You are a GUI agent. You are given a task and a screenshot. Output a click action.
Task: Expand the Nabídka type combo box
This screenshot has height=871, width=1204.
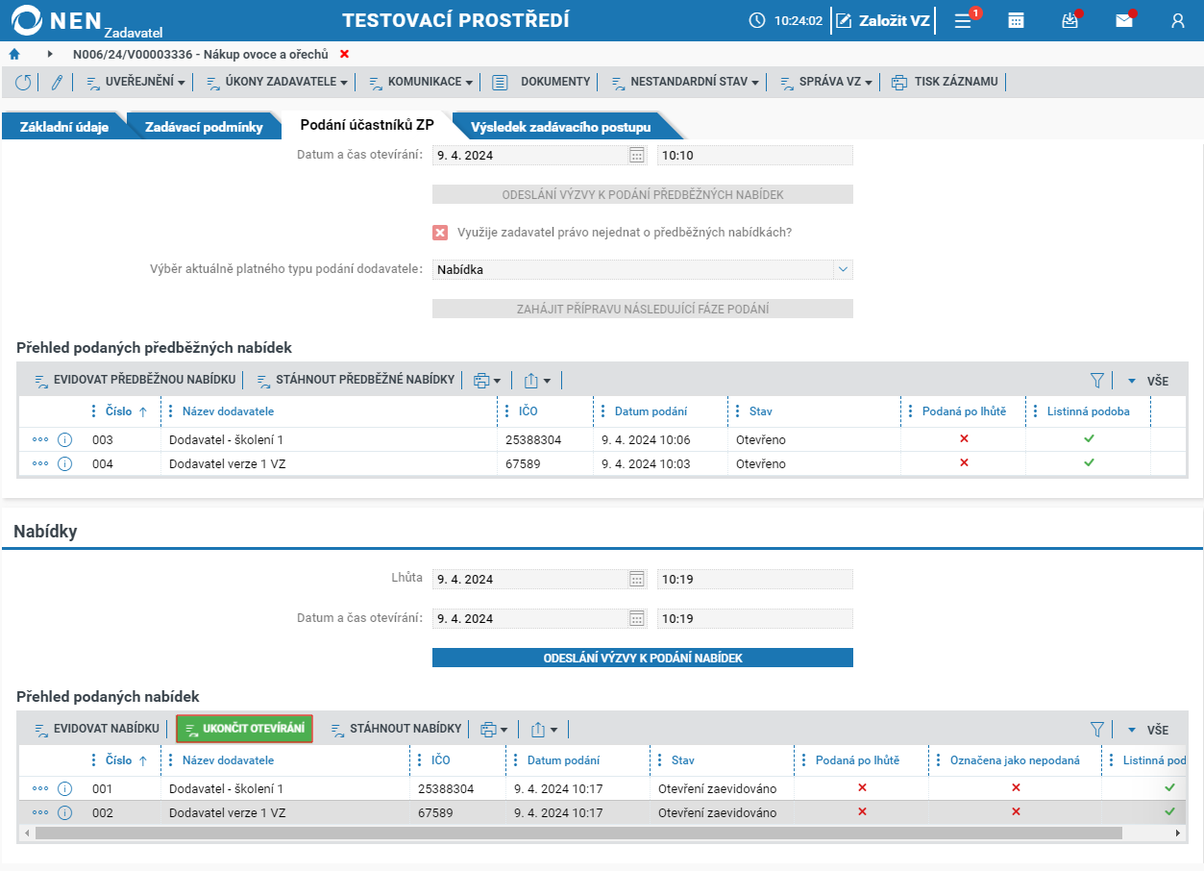[x=844, y=269]
